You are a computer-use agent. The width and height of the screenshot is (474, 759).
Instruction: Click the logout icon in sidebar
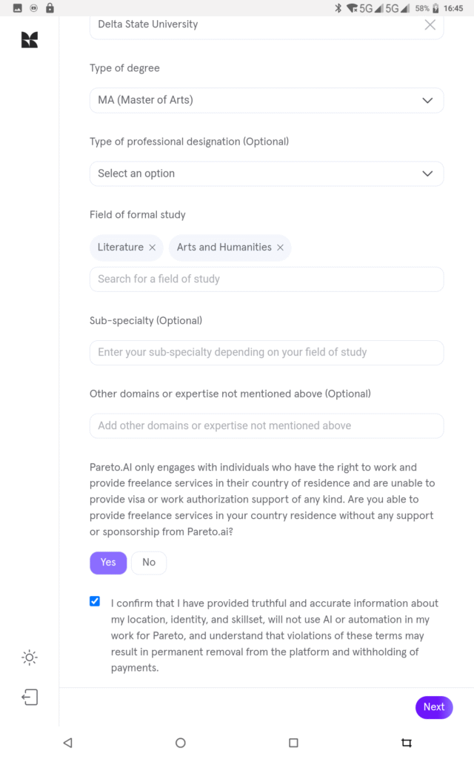coord(30,697)
